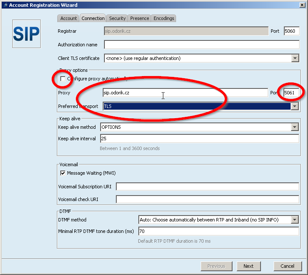The height and width of the screenshot is (275, 308).
Task: Click the Minimal RTP DTMF tone duration field
Action: 218,231
